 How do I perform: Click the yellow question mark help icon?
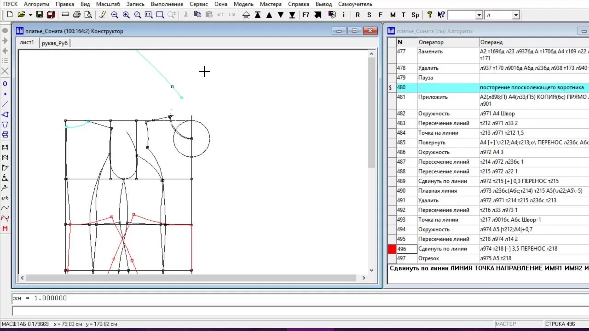430,15
